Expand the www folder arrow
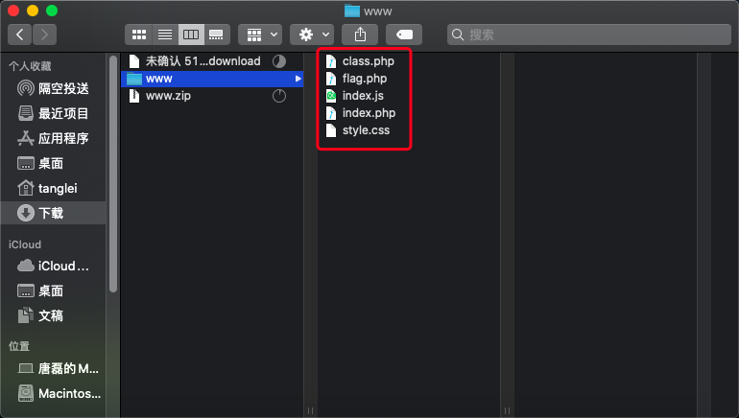This screenshot has height=418, width=739. tap(298, 79)
